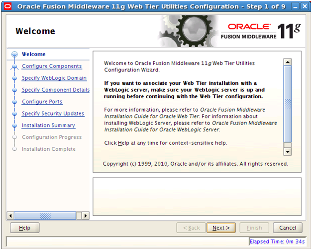The height and width of the screenshot is (250, 312).
Task: Click the Specify WebLogic Domain step bullet
Action: tap(14, 78)
